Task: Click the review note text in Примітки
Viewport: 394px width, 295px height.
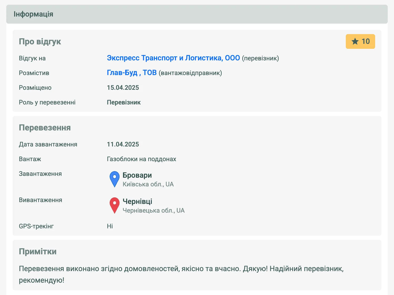Action: 181,269
